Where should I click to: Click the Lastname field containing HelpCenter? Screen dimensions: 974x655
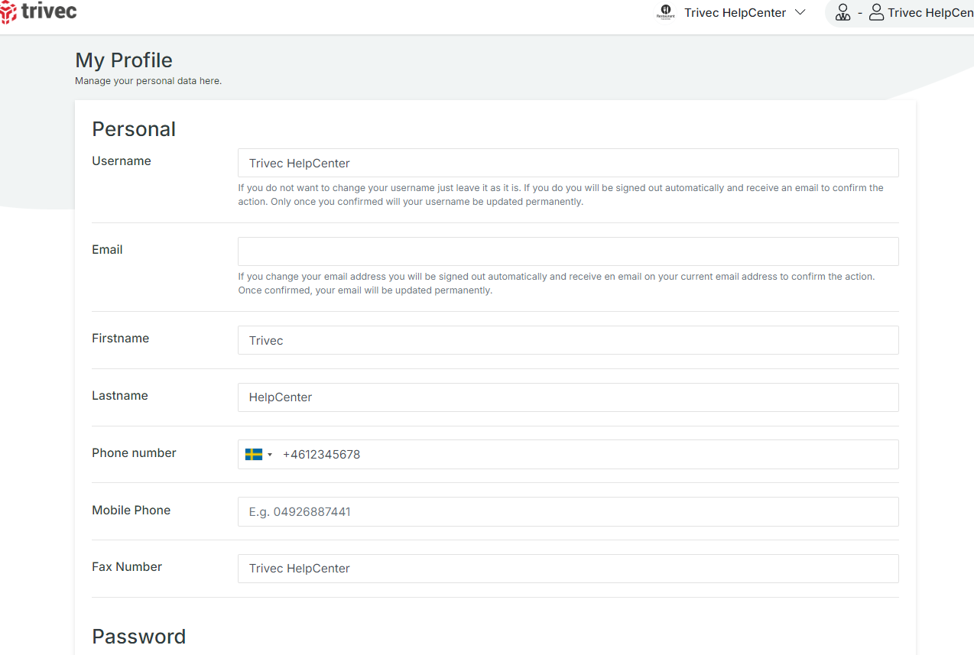pyautogui.click(x=568, y=397)
